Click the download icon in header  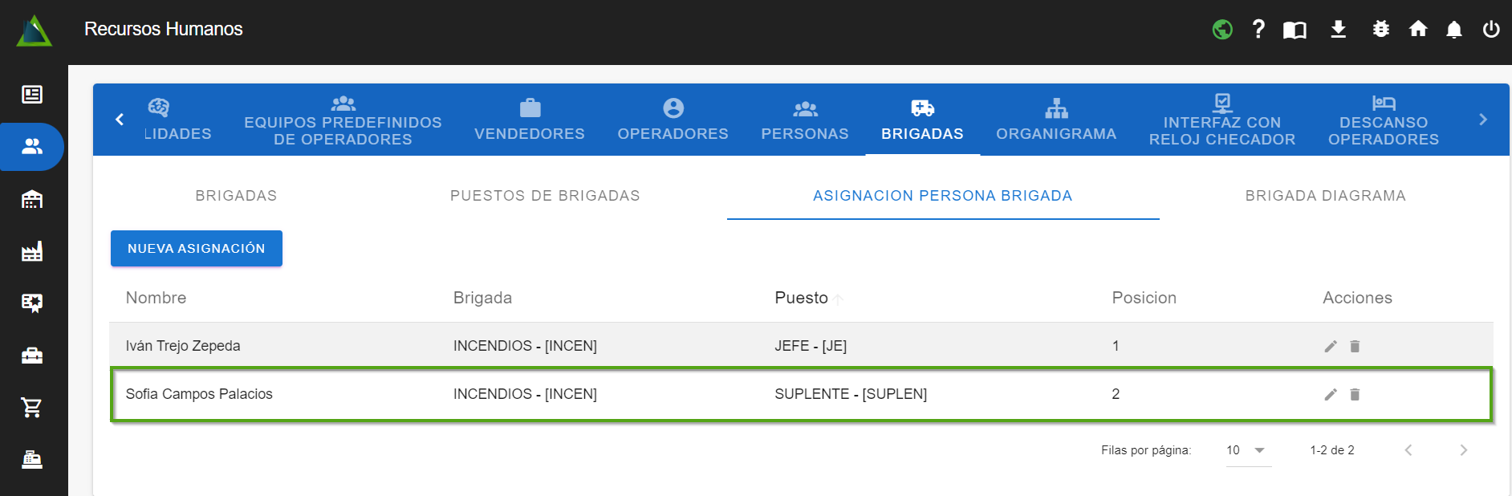tap(1338, 30)
